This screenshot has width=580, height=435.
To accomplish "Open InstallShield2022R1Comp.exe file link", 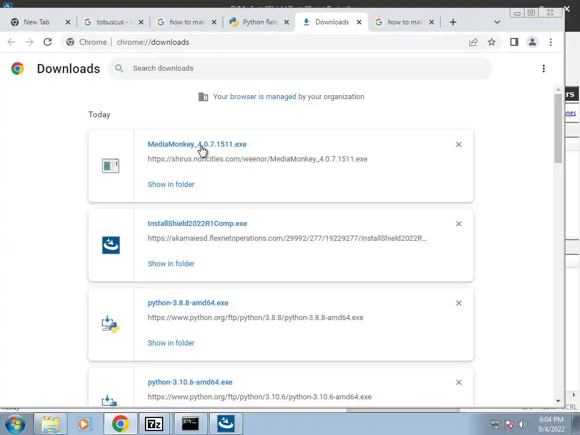I will click(197, 223).
